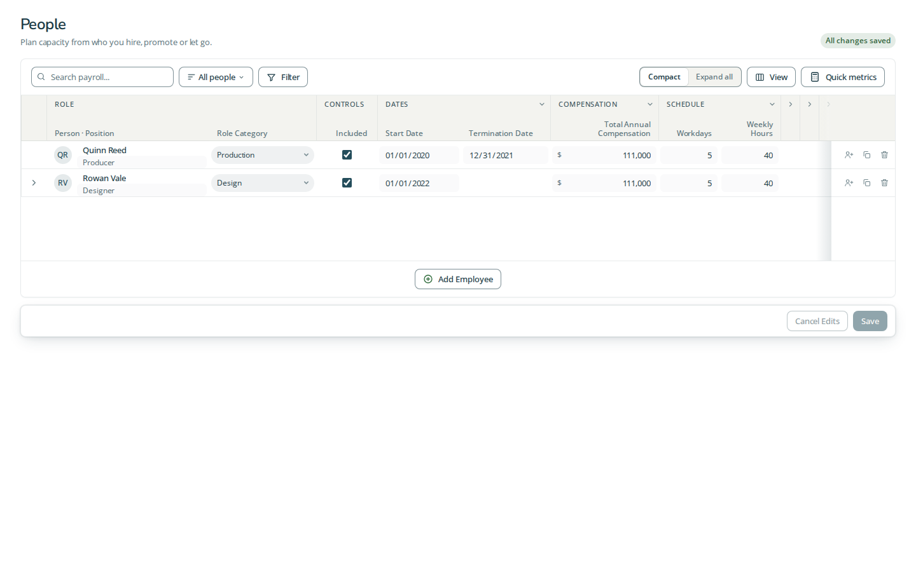The height and width of the screenshot is (572, 916).
Task: Click Cancel Edits
Action: pos(817,321)
